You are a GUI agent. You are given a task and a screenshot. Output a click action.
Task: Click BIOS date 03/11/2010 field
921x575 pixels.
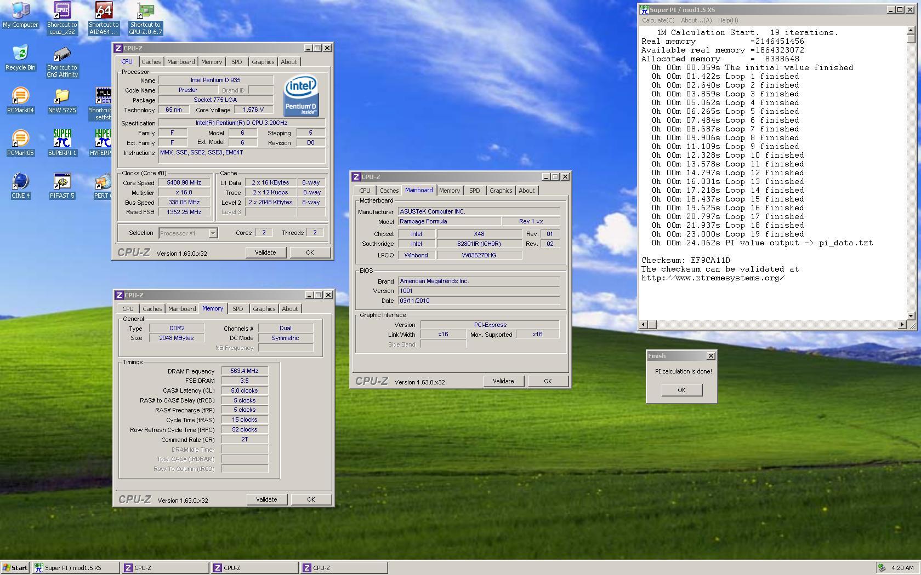click(479, 301)
